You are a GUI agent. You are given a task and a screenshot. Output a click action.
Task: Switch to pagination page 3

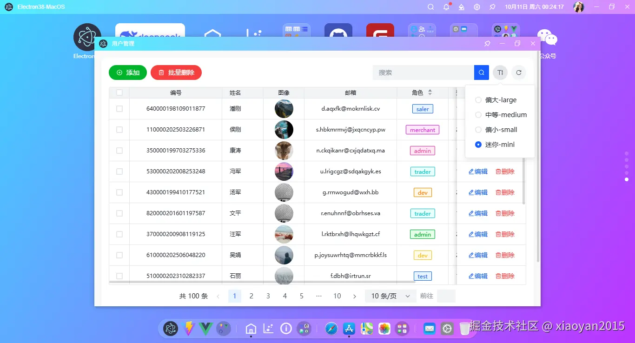pyautogui.click(x=268, y=296)
